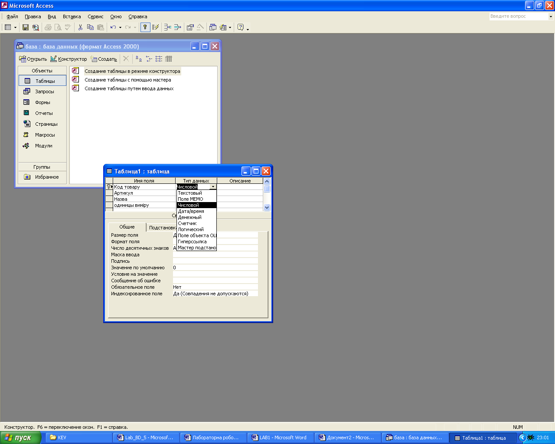Select Модули in the Objects bar
This screenshot has height=444, width=555.
(x=42, y=146)
